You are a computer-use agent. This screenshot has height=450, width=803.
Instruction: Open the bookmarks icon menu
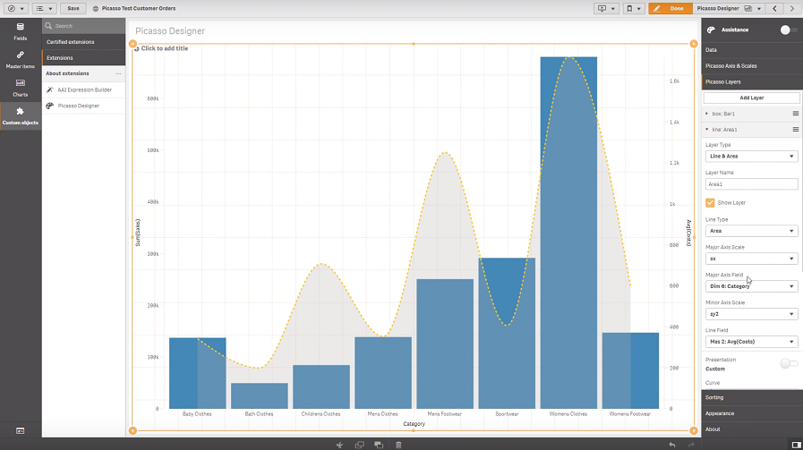634,8
